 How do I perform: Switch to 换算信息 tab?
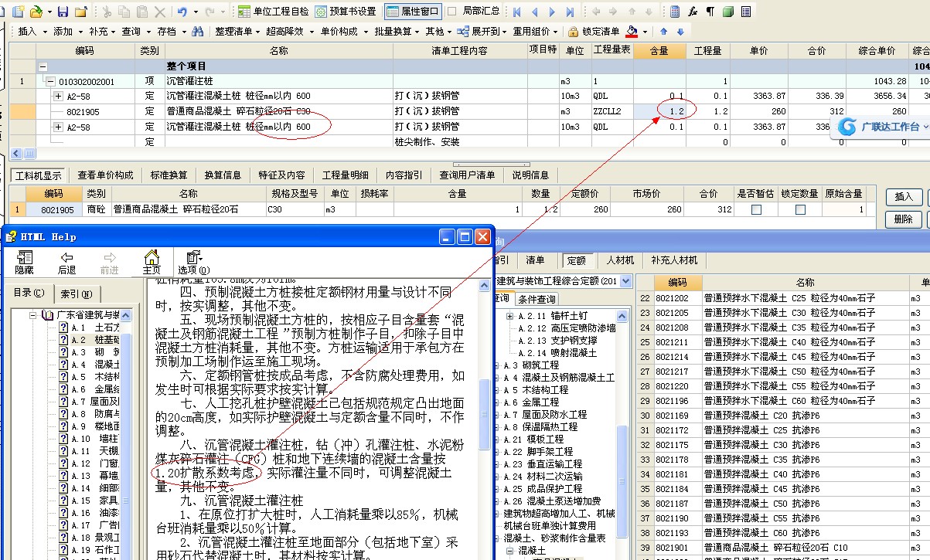(223, 175)
